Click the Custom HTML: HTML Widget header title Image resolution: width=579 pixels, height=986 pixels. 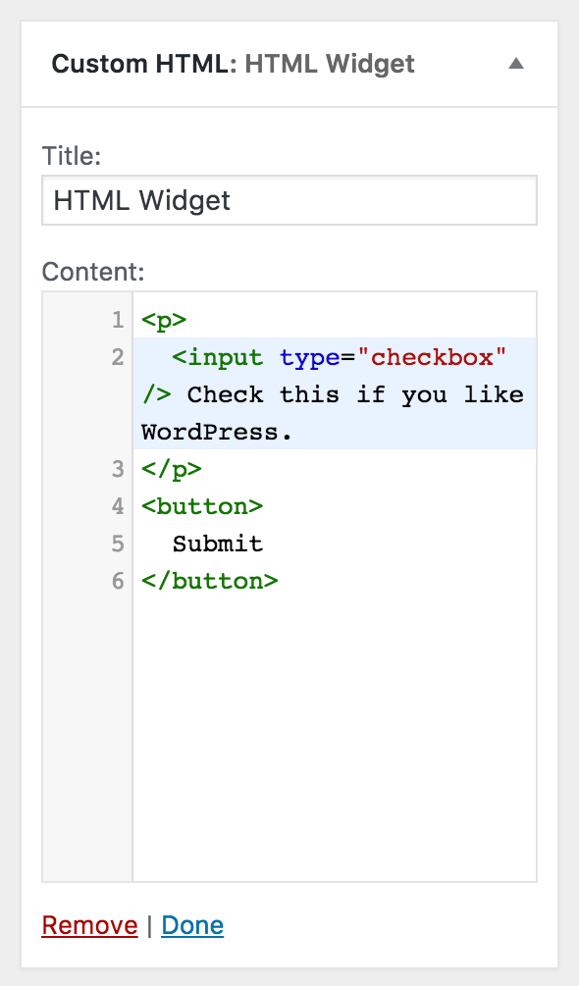point(234,64)
